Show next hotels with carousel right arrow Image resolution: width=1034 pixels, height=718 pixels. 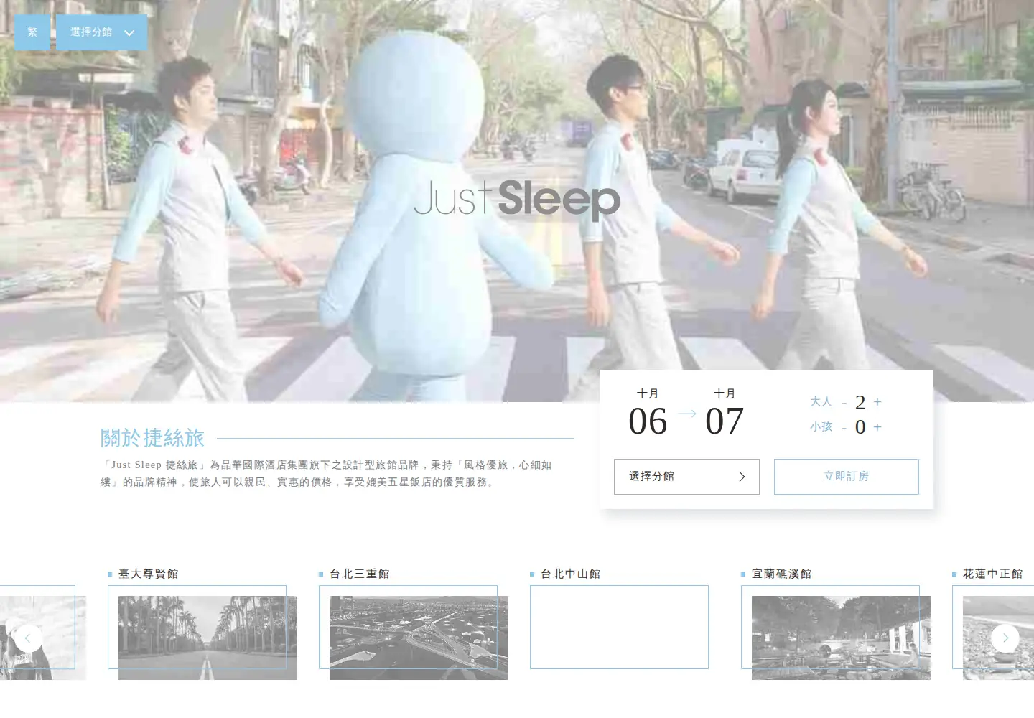point(1005,638)
